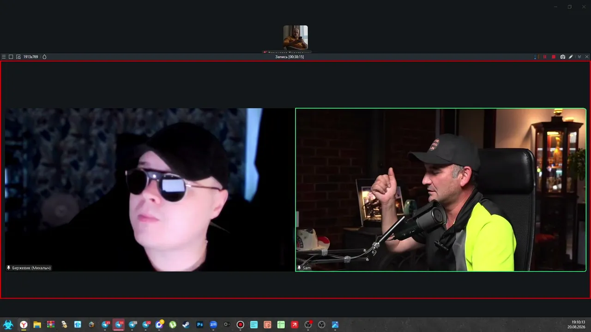The height and width of the screenshot is (332, 591).
Task: Open File Explorer from the taskbar
Action: [37, 325]
